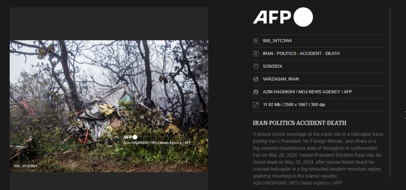406x190 pixels.
Task: Select the photo ID 000_34TC3W4 text
Action: 277,41
